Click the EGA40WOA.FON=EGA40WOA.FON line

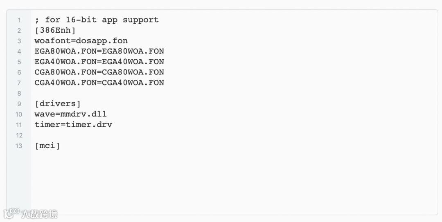(x=99, y=62)
